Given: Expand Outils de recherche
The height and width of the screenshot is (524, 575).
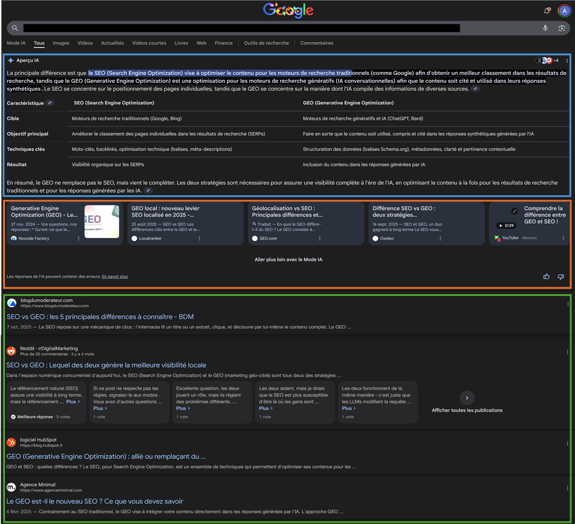Looking at the screenshot, I should (267, 43).
